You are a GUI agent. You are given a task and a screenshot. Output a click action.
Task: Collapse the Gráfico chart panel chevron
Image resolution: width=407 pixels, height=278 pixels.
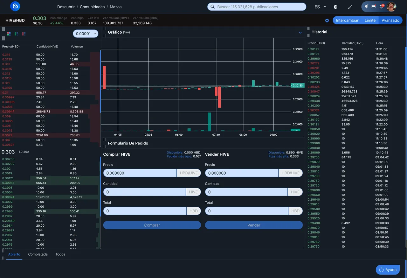click(300, 32)
